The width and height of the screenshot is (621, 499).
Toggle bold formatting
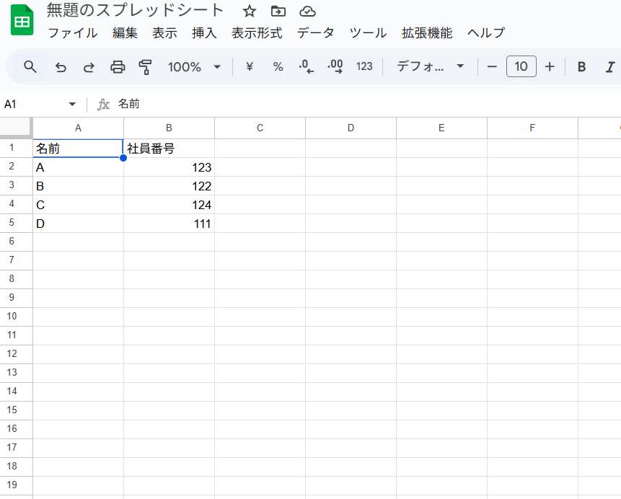(581, 67)
